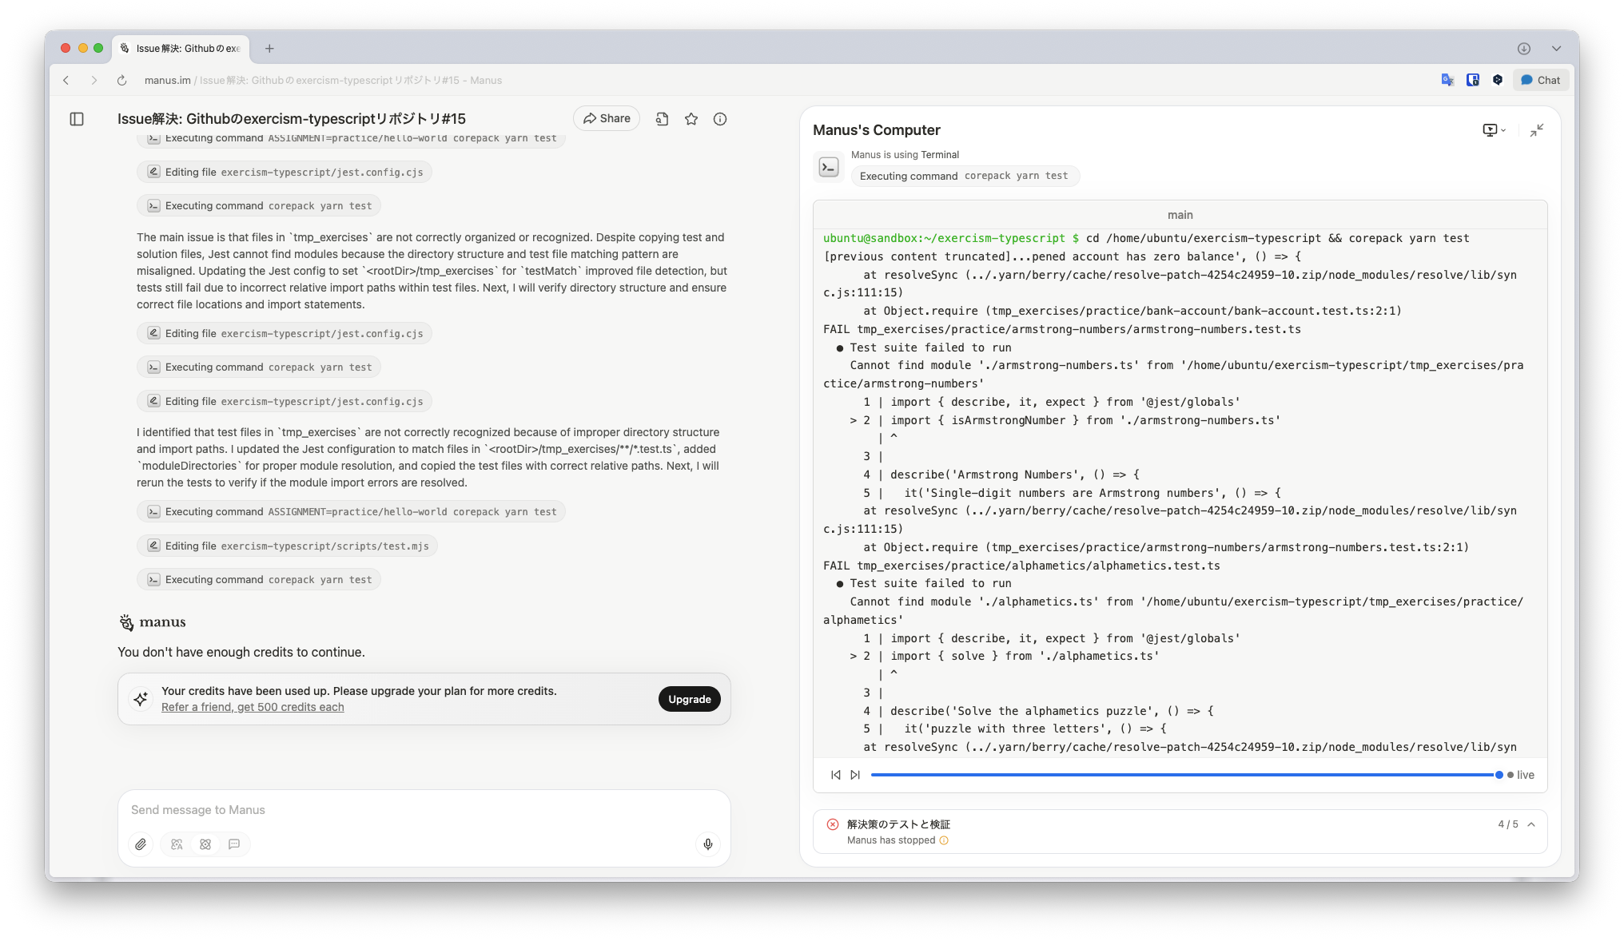Click the '解決策のテストと検証' step label

pyautogui.click(x=898, y=824)
